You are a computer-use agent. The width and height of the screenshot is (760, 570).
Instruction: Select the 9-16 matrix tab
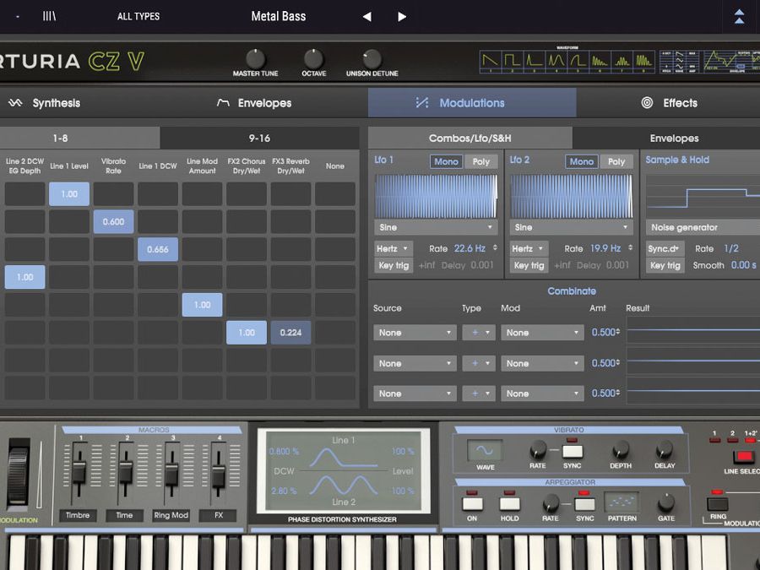259,138
